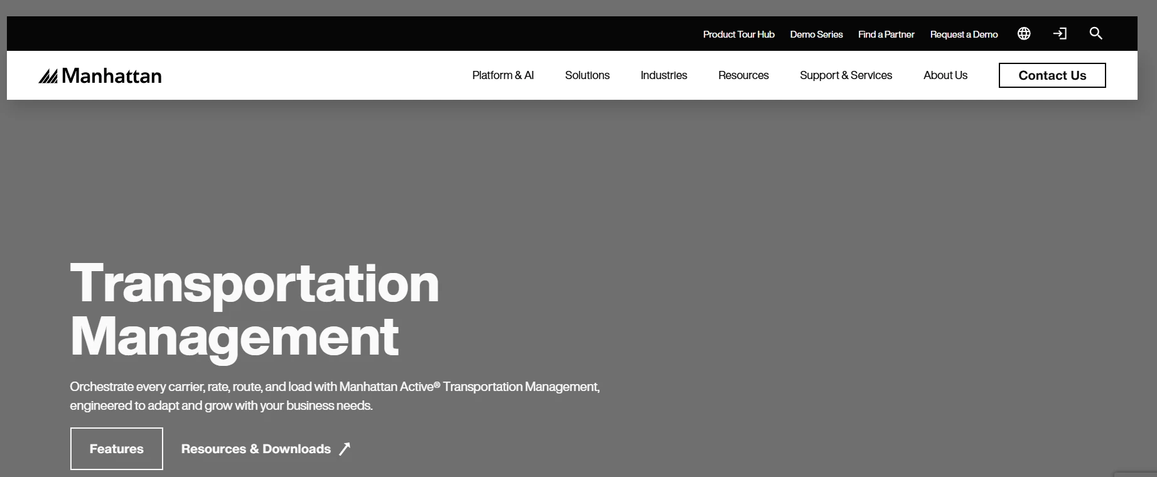The height and width of the screenshot is (477, 1157).
Task: Follow the Find a Partner link
Action: 886,35
